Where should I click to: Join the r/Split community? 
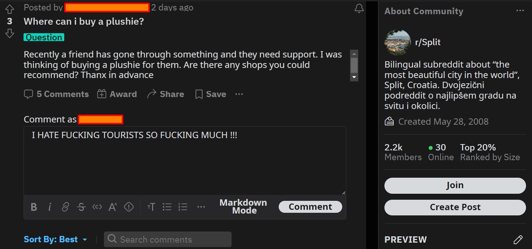(x=455, y=186)
